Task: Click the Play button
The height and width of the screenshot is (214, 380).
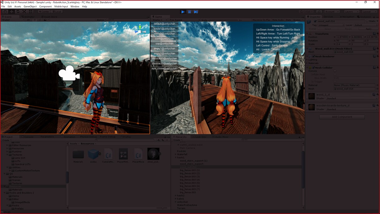Action: pos(183,12)
